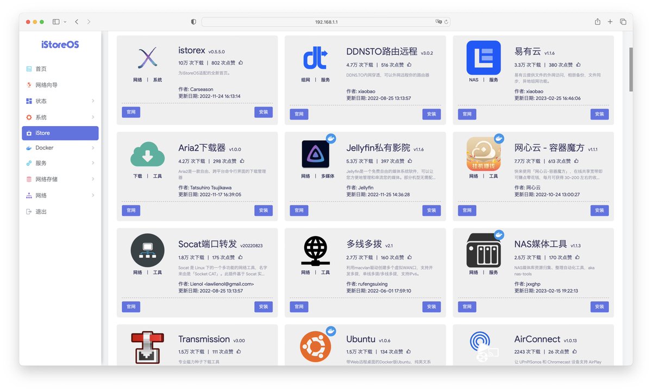Click the 网心云 容器魔方 app icon
Viewport: 652px width, 391px height.
point(483,154)
